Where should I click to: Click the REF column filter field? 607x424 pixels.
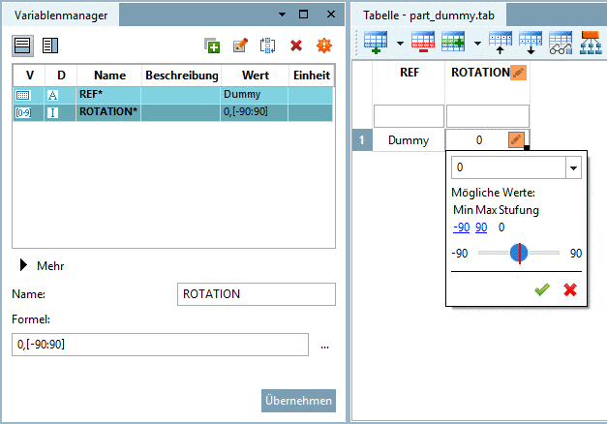point(409,116)
